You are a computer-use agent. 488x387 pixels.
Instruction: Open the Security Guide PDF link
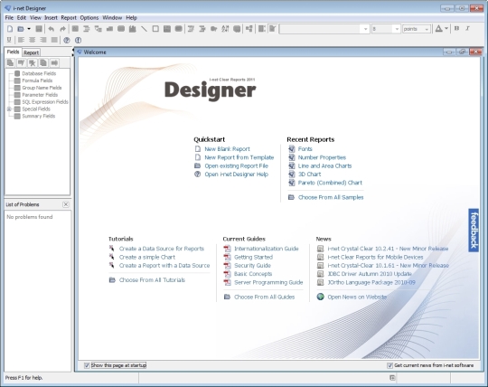pyautogui.click(x=252, y=266)
